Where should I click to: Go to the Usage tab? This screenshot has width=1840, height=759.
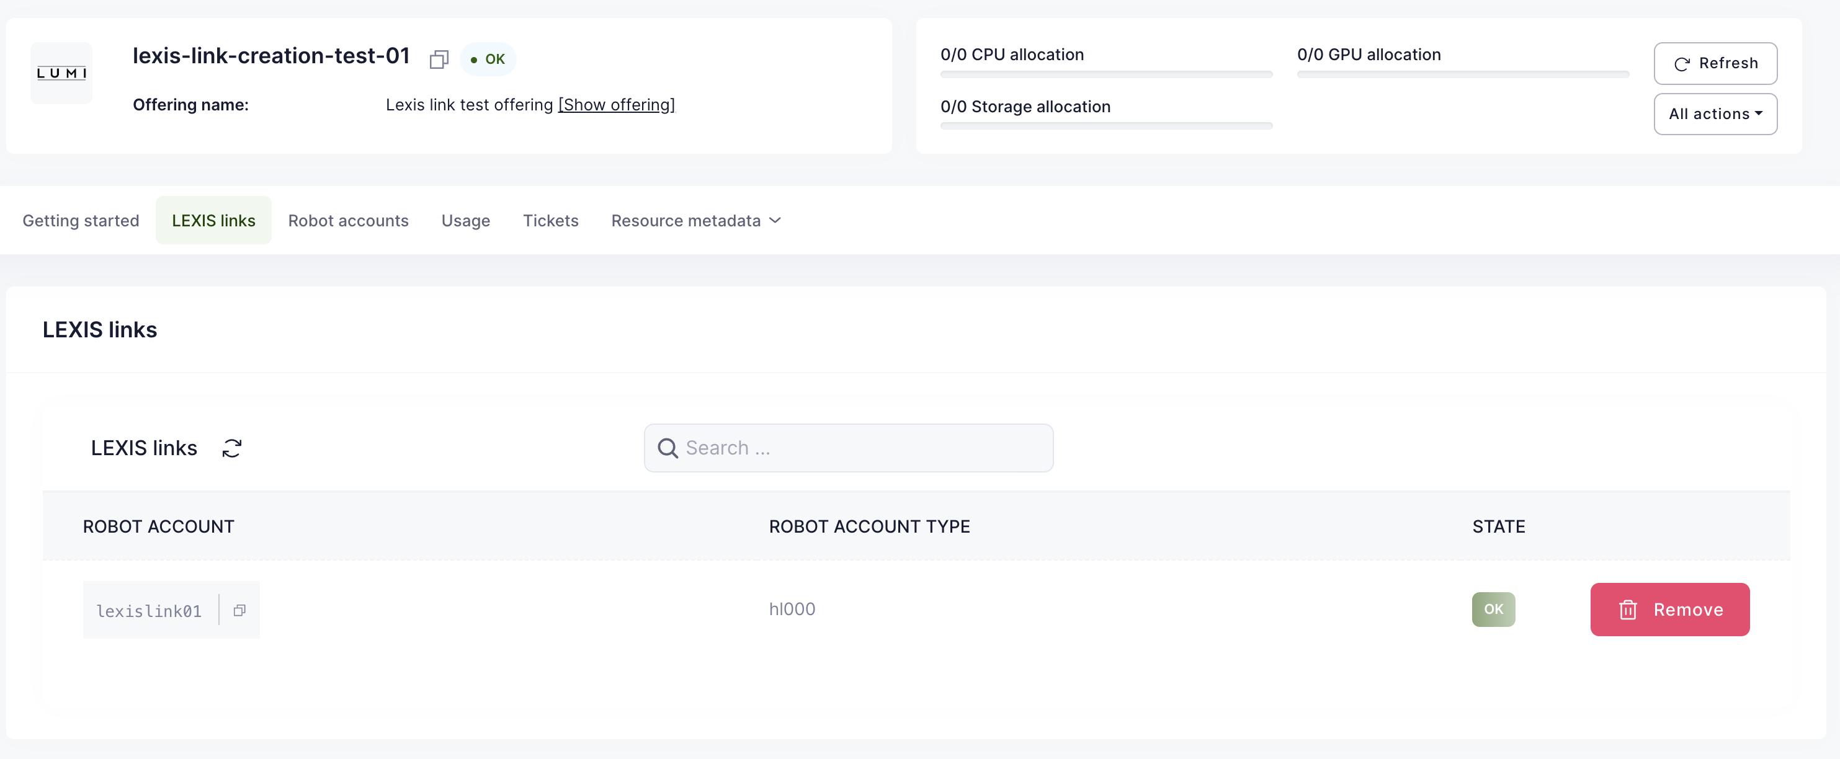465,221
